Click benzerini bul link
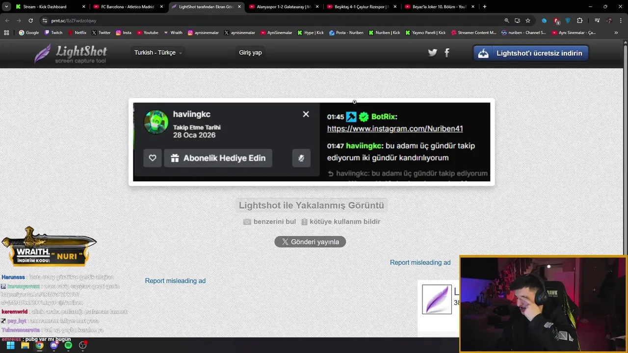The height and width of the screenshot is (353, 628). pyautogui.click(x=270, y=222)
